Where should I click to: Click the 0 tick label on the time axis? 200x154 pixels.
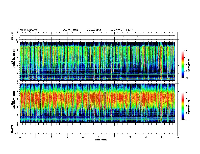click(x=20, y=137)
